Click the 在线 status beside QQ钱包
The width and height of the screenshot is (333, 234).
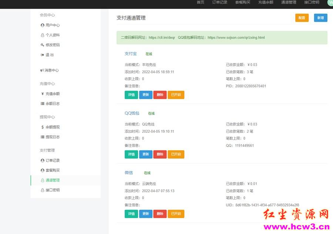point(151,113)
